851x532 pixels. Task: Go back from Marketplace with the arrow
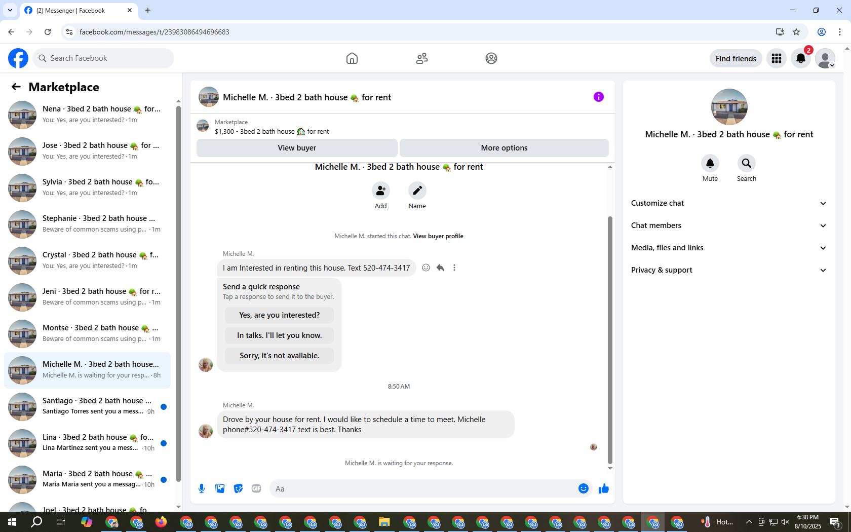click(x=16, y=87)
